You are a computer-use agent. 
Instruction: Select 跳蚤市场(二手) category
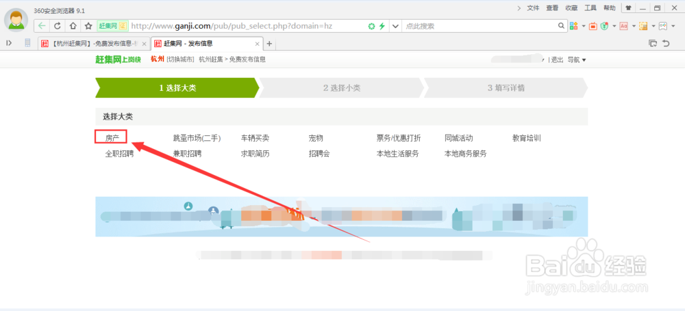[197, 138]
